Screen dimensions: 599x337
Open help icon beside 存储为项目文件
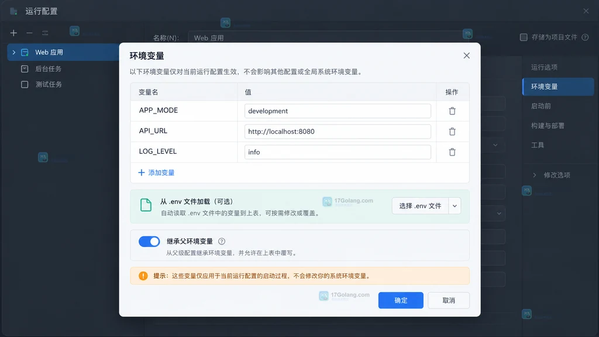click(585, 37)
